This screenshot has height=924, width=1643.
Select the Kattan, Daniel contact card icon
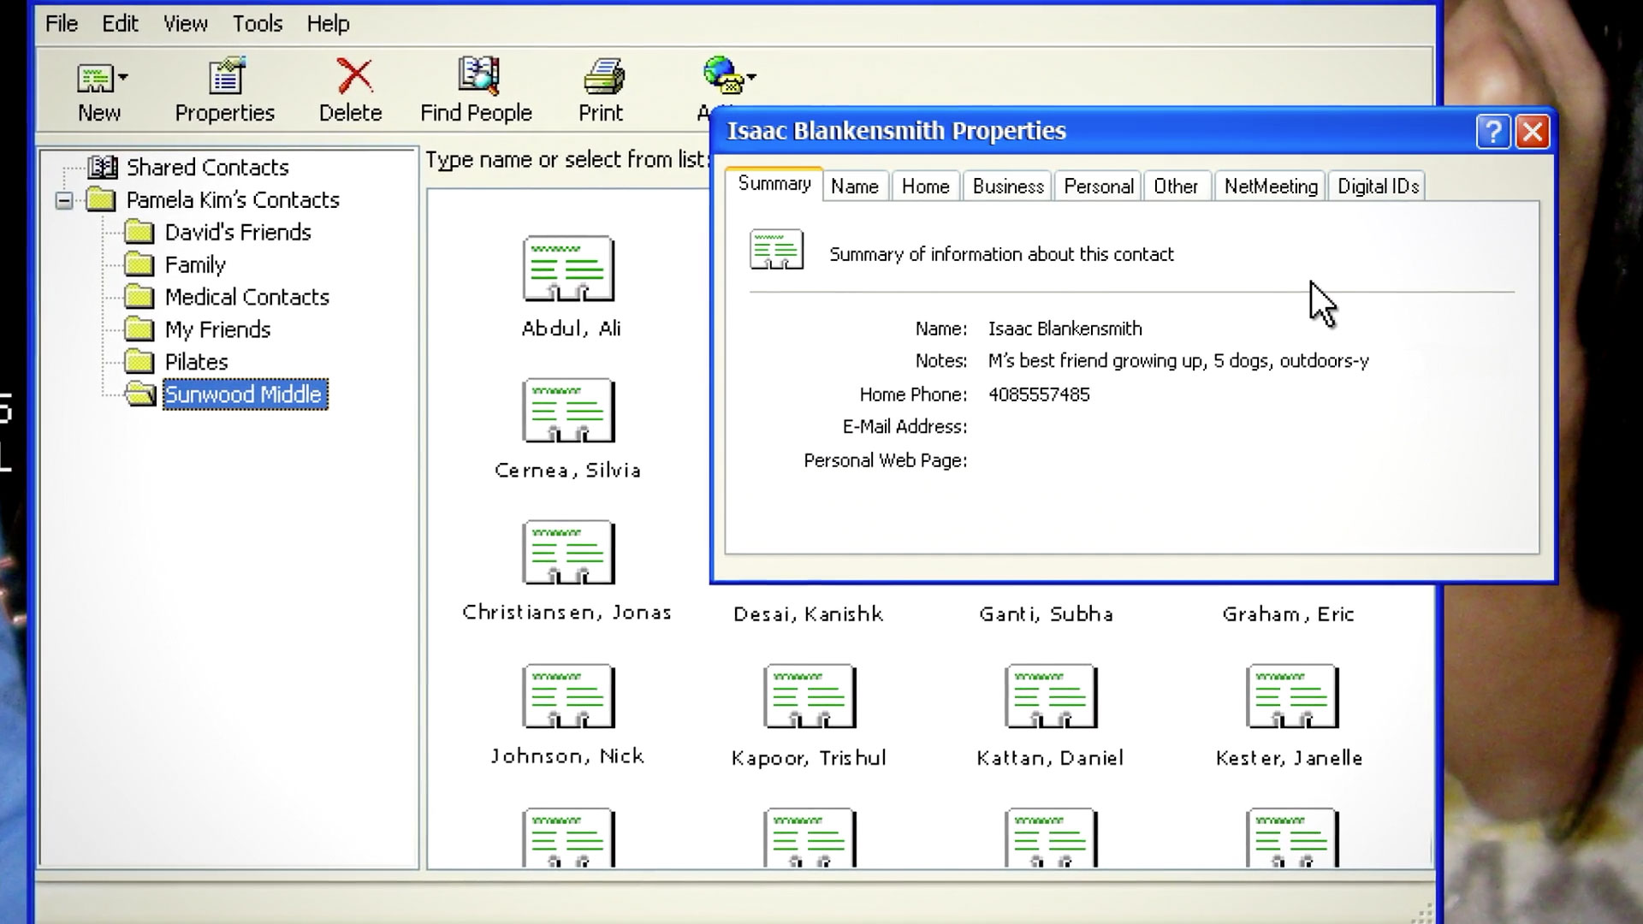[x=1051, y=696]
